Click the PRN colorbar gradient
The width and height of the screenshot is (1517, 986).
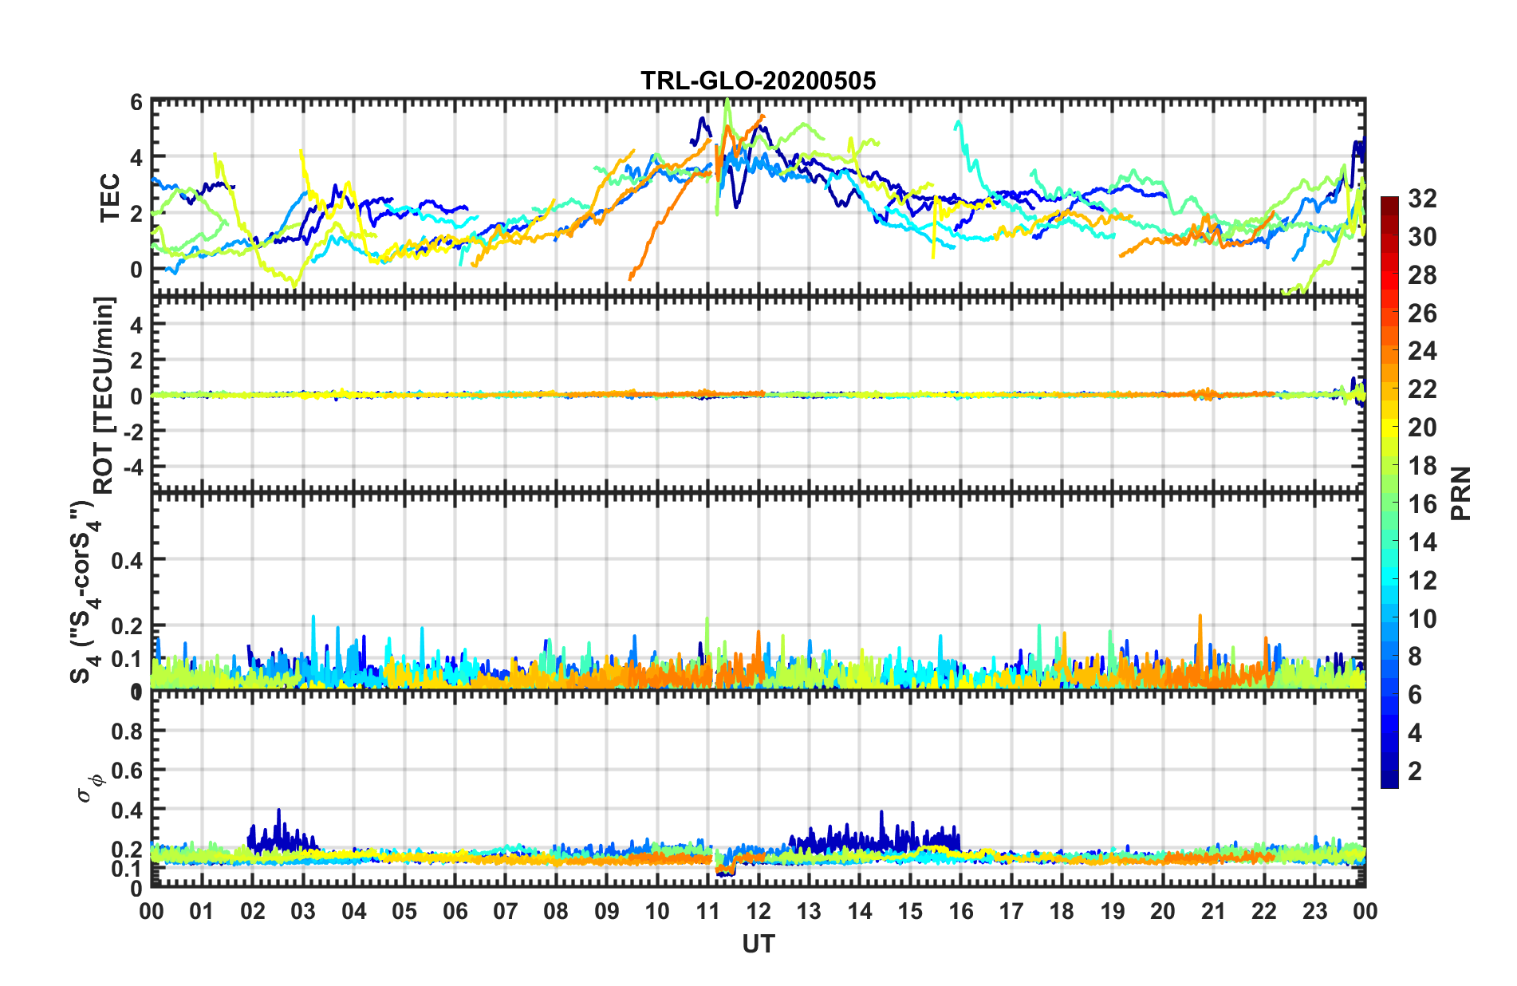pos(1389,492)
